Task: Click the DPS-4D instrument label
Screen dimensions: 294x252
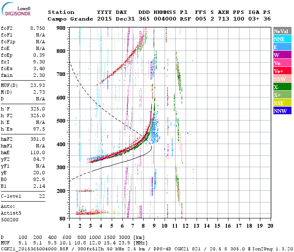Action: (x=163, y=249)
